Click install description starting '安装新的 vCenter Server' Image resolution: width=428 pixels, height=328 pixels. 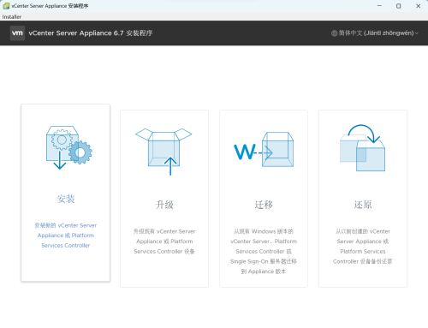pos(66,236)
